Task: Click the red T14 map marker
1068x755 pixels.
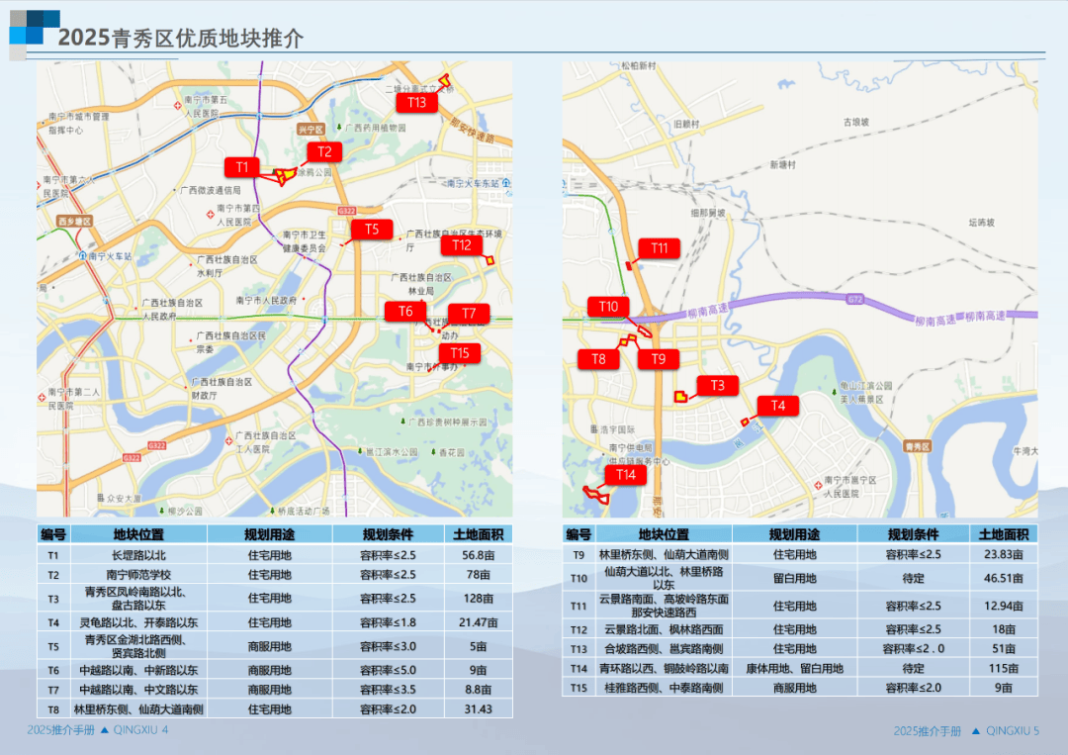Action: coord(626,475)
